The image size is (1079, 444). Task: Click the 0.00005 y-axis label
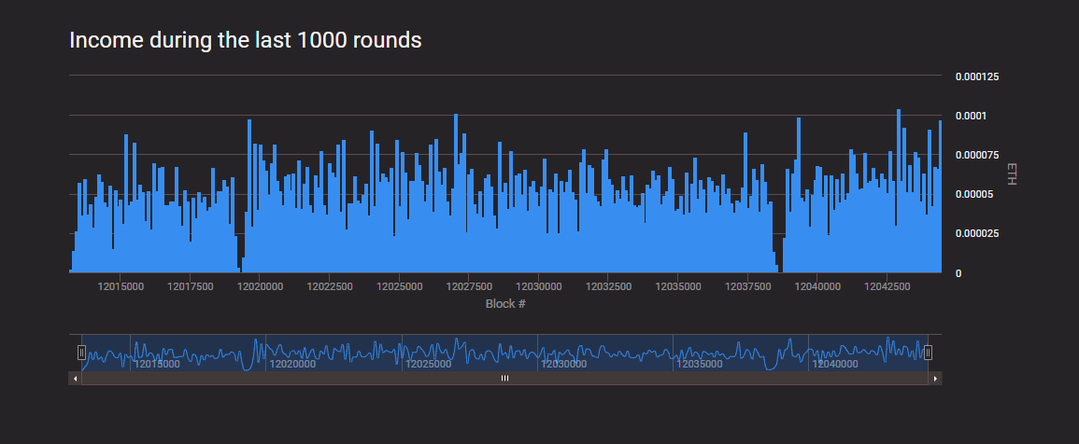point(974,195)
